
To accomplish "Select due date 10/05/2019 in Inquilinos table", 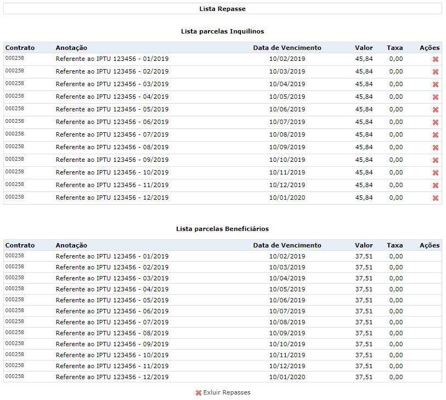I will (287, 97).
